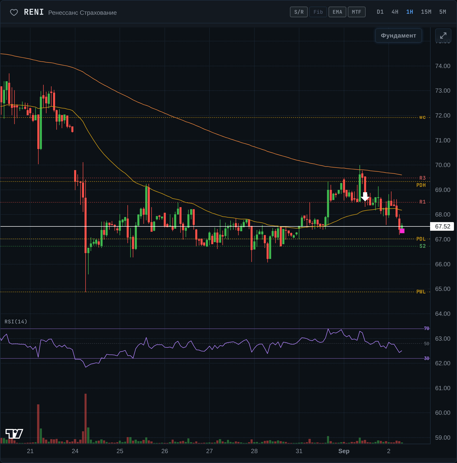
Task: Click the 31 date label on time axis
Action: (x=299, y=451)
